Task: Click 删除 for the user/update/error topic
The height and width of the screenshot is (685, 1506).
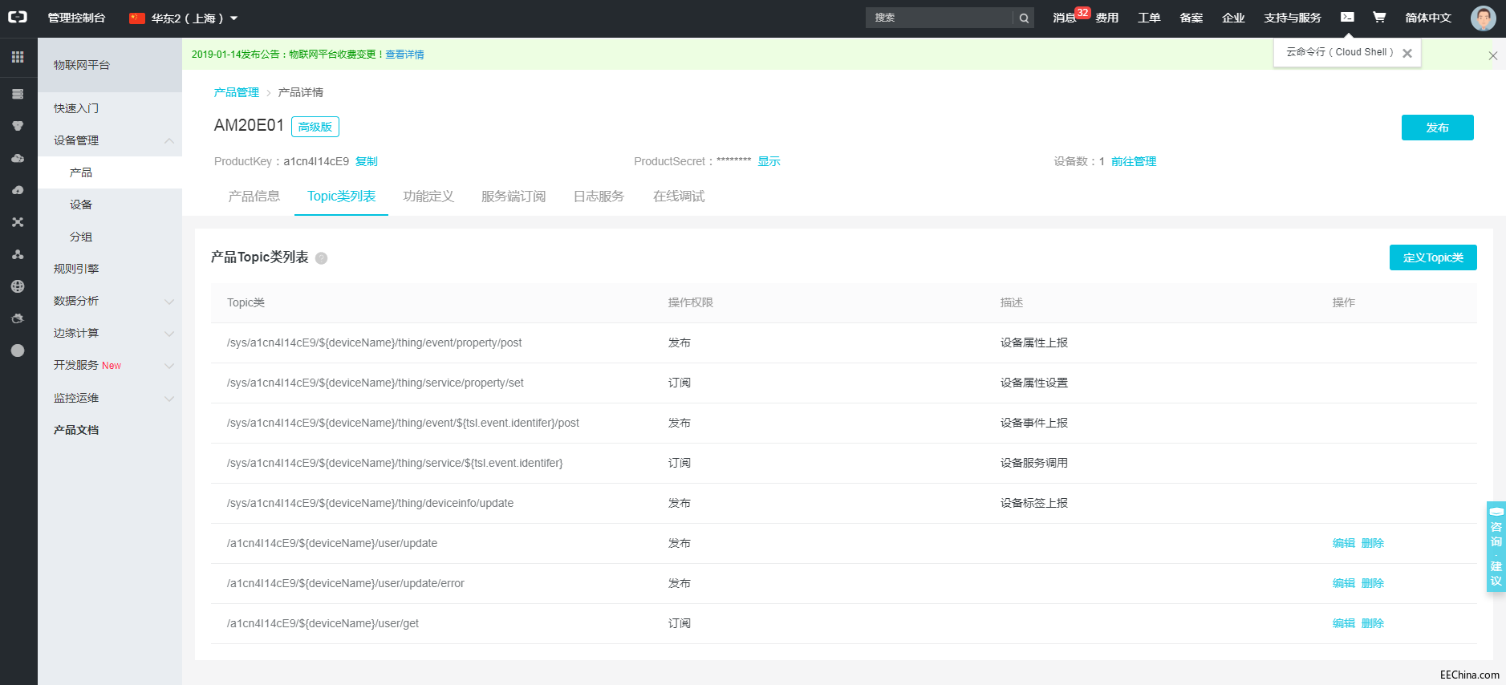Action: pos(1373,583)
